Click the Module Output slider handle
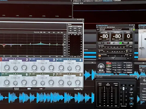This screenshot has height=109, width=146. [29, 89]
